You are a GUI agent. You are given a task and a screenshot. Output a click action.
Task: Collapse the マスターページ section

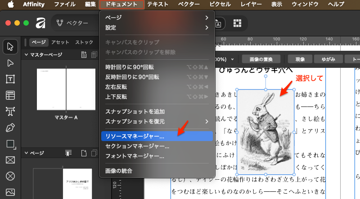pos(26,55)
